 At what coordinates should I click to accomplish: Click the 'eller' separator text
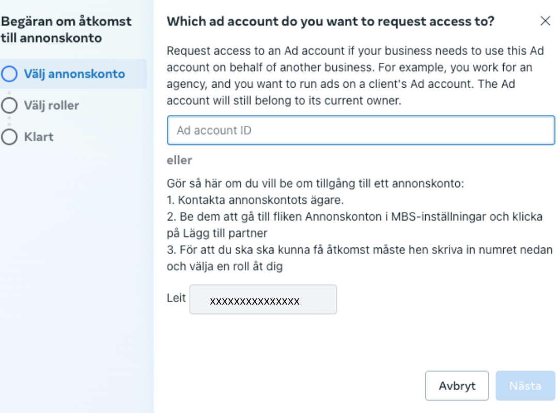179,161
